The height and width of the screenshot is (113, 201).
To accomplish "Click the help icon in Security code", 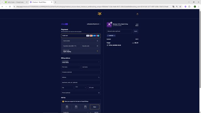I will [97, 46].
